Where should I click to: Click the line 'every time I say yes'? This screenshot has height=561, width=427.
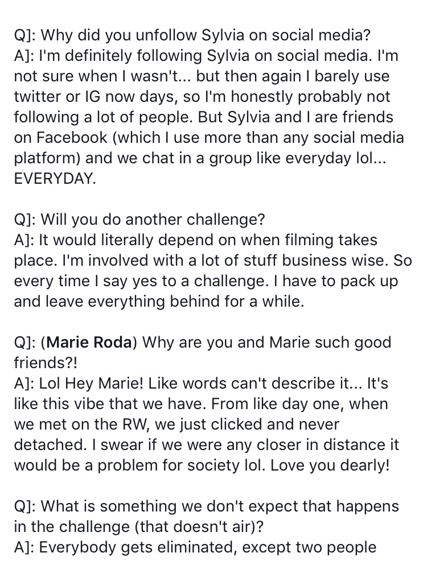[x=206, y=281]
